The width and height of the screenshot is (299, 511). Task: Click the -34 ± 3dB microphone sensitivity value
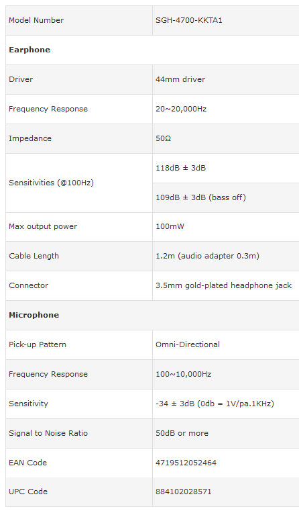(x=215, y=404)
